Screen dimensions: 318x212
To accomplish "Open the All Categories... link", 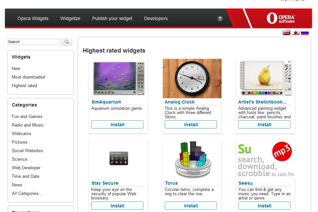I will (27, 193).
